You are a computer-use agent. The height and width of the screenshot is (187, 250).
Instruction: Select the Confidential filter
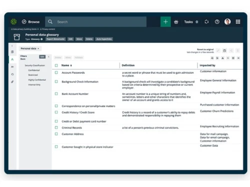(34, 70)
